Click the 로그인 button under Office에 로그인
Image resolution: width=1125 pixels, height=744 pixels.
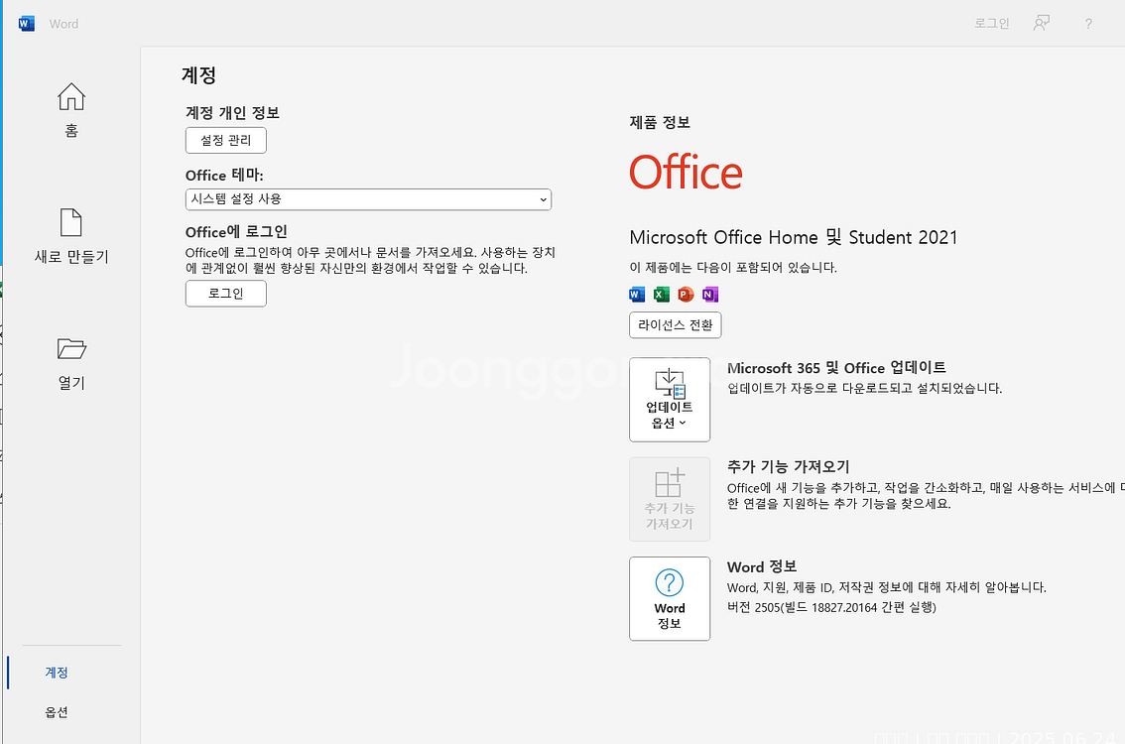225,294
